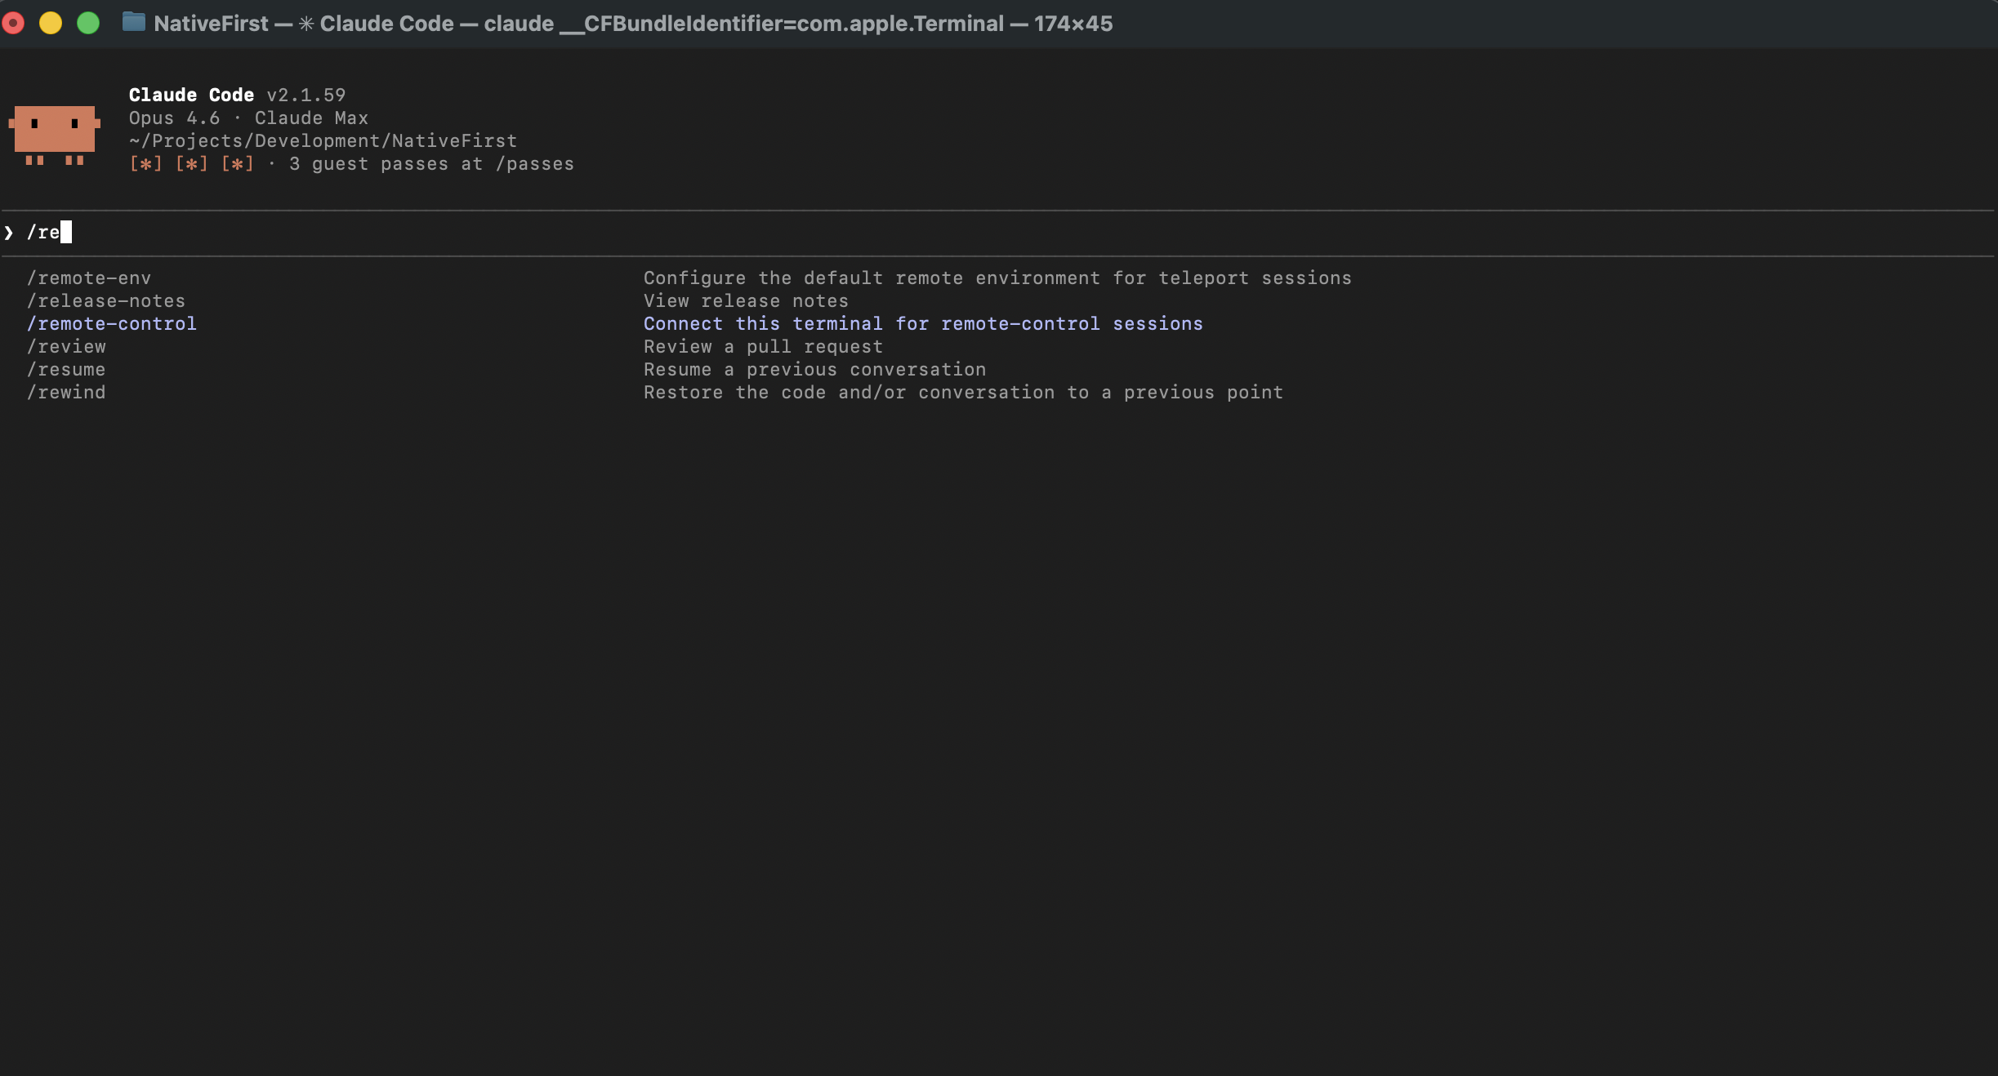This screenshot has width=1998, height=1076.
Task: Click the first guest pass asterisk icon
Action: click(145, 163)
